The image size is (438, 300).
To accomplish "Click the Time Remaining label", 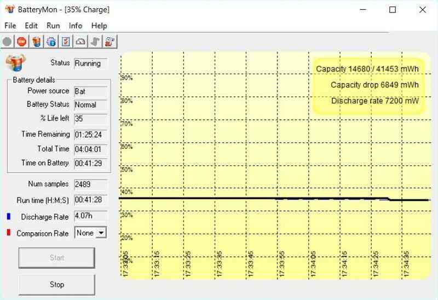I will click(x=45, y=134).
